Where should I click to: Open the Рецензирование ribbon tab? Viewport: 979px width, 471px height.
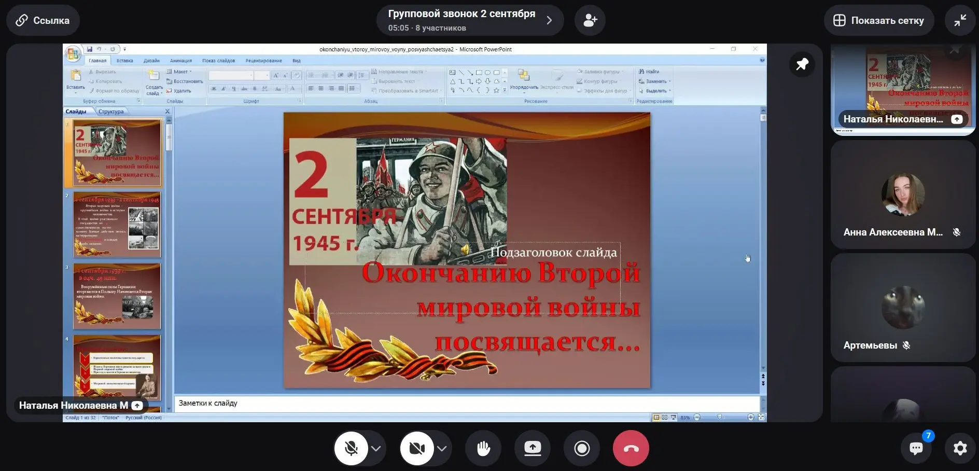(263, 61)
